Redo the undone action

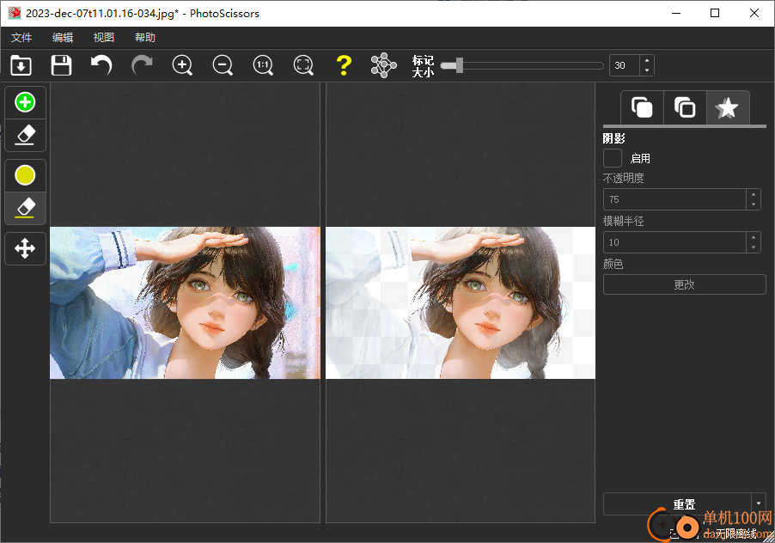point(142,65)
